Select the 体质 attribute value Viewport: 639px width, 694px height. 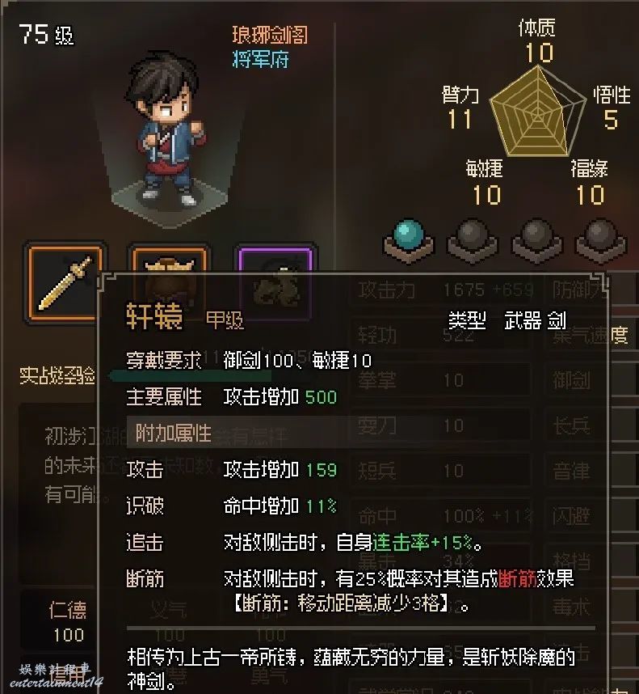click(x=539, y=53)
